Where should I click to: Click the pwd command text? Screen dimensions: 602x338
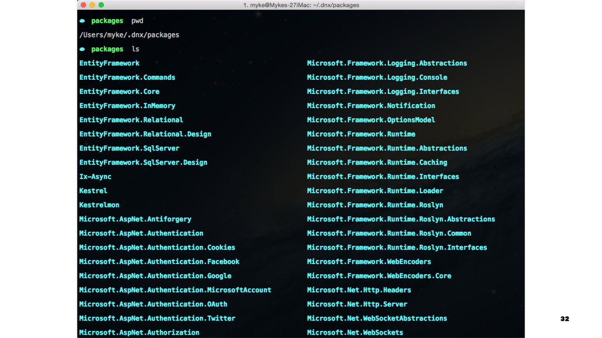[137, 21]
